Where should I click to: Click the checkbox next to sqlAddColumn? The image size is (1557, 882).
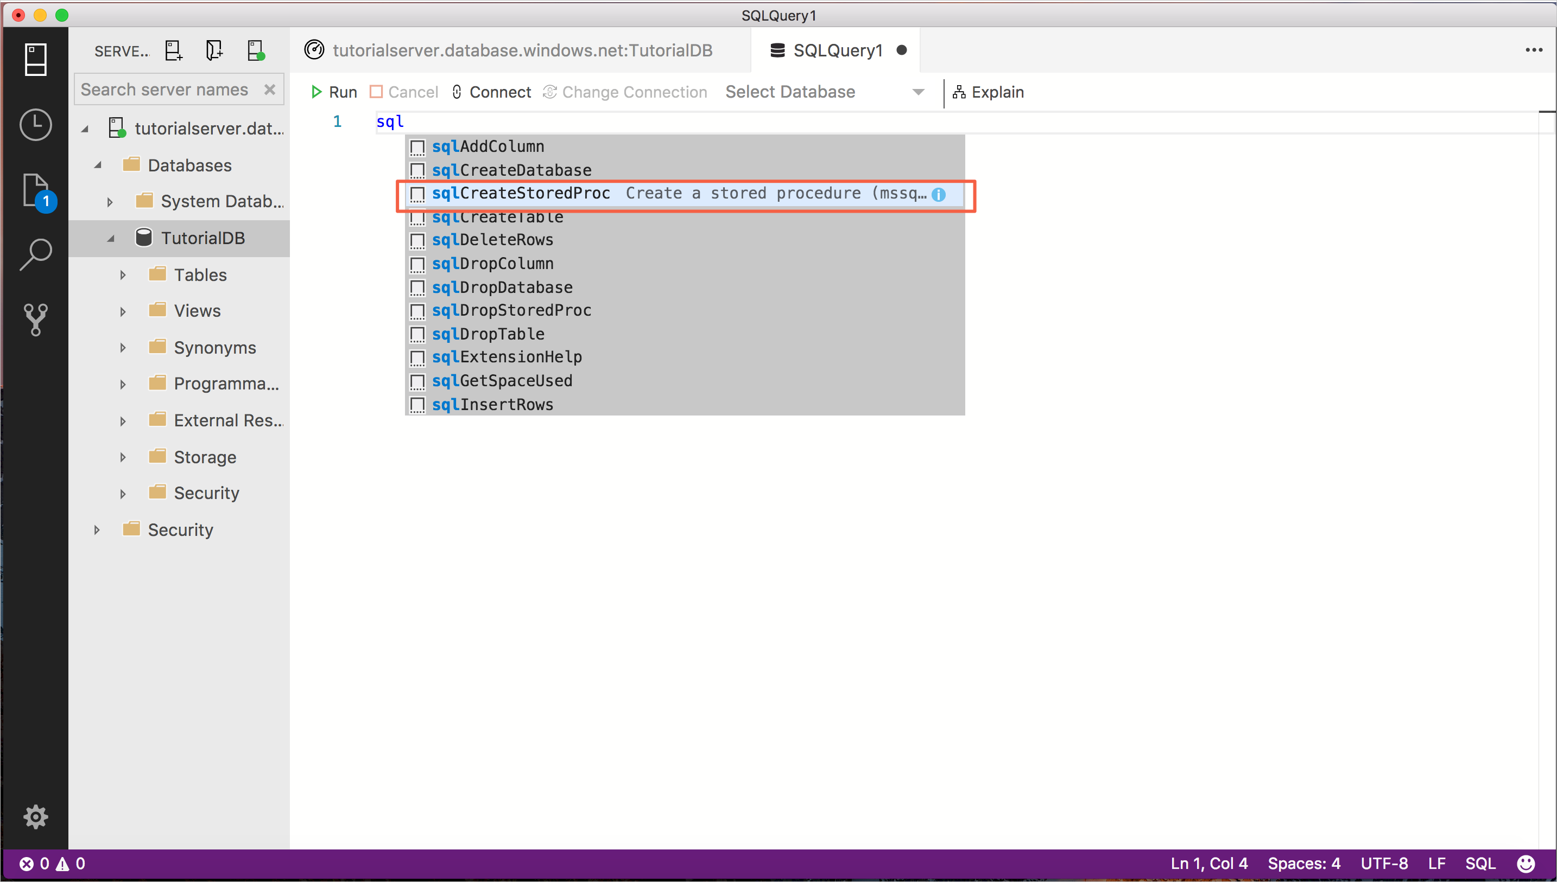[x=417, y=146]
